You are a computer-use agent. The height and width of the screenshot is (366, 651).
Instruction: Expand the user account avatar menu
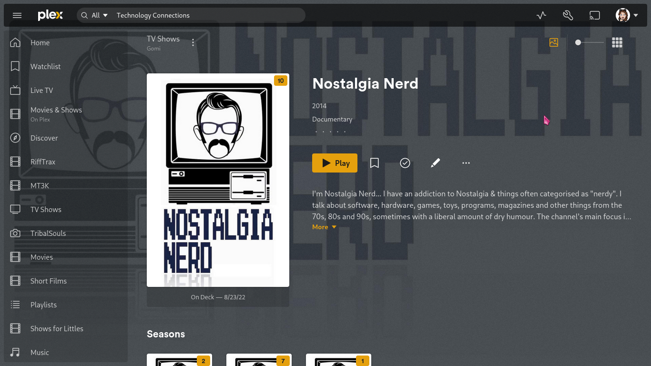(626, 15)
